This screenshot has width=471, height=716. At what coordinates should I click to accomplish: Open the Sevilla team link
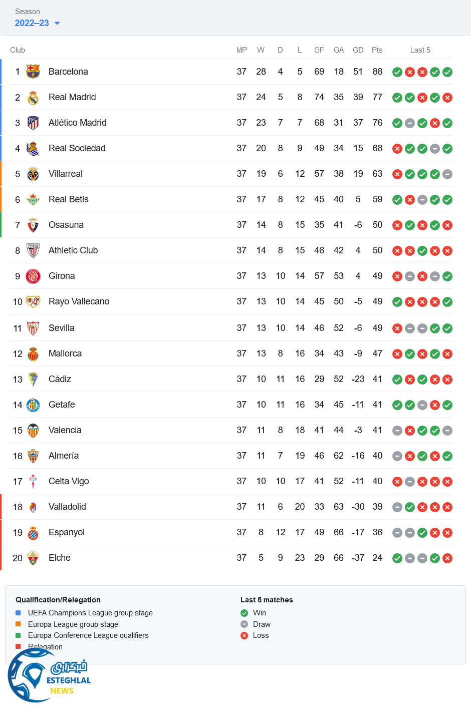(x=61, y=328)
